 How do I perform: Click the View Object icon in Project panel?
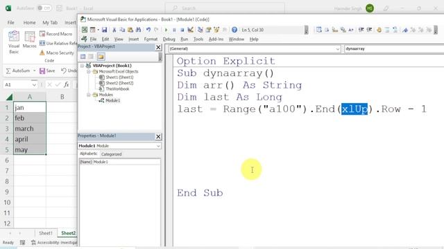91,57
